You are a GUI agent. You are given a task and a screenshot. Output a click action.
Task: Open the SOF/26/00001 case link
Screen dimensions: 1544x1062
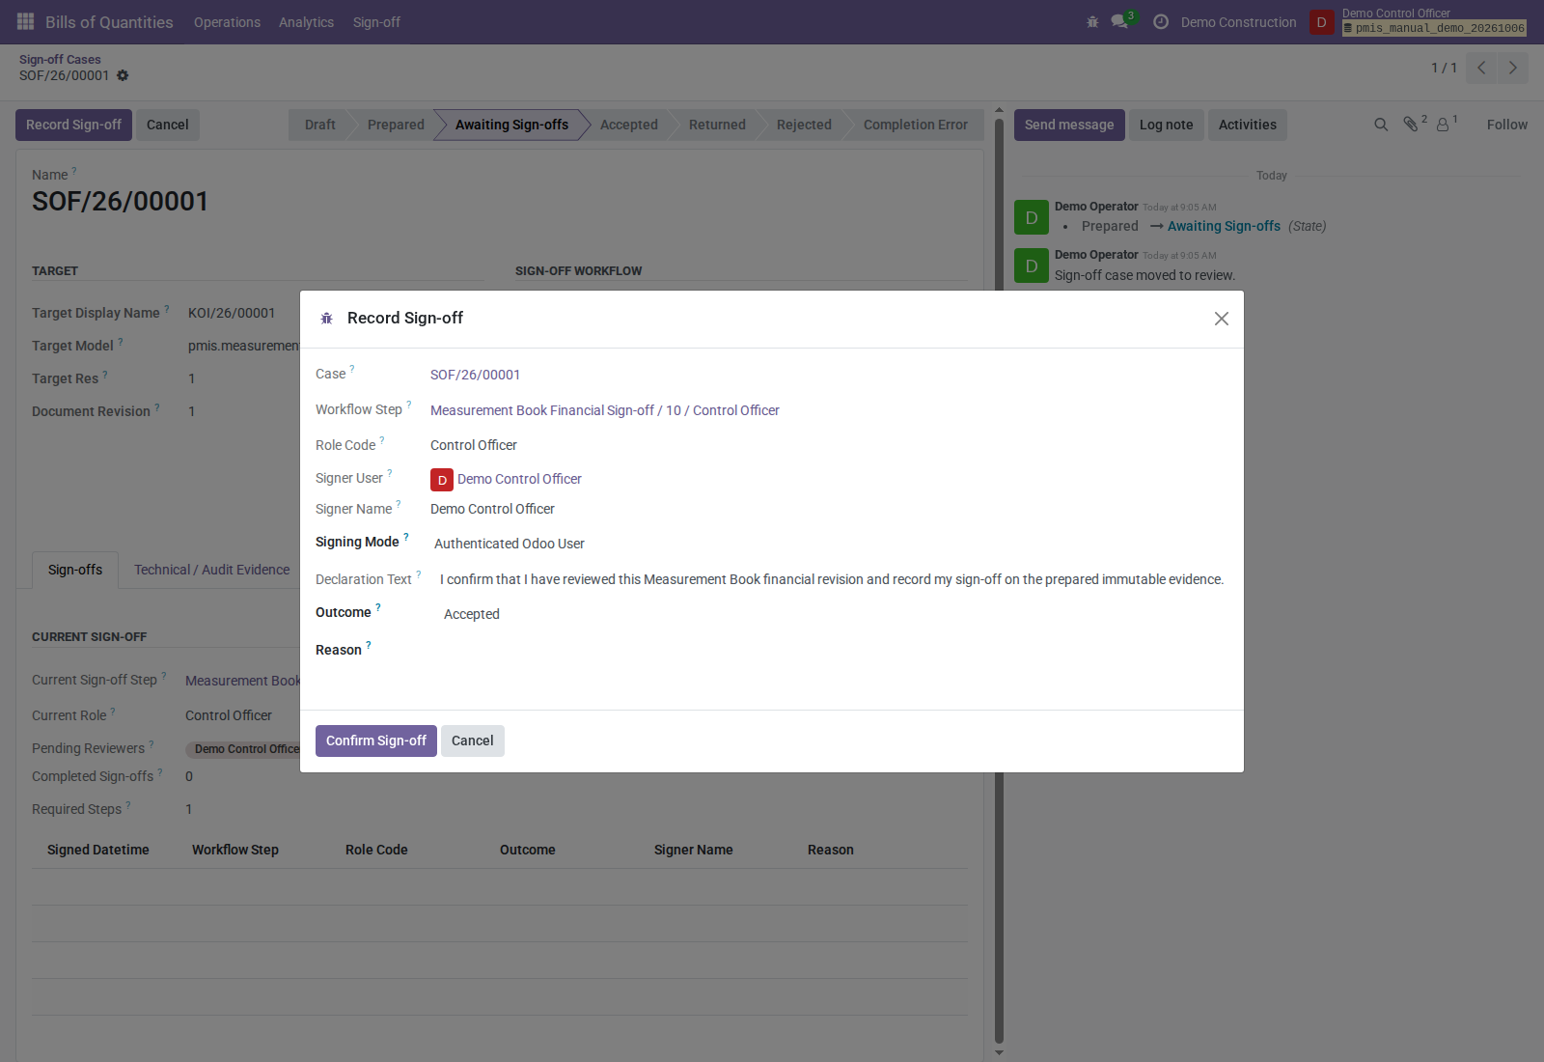coord(475,375)
